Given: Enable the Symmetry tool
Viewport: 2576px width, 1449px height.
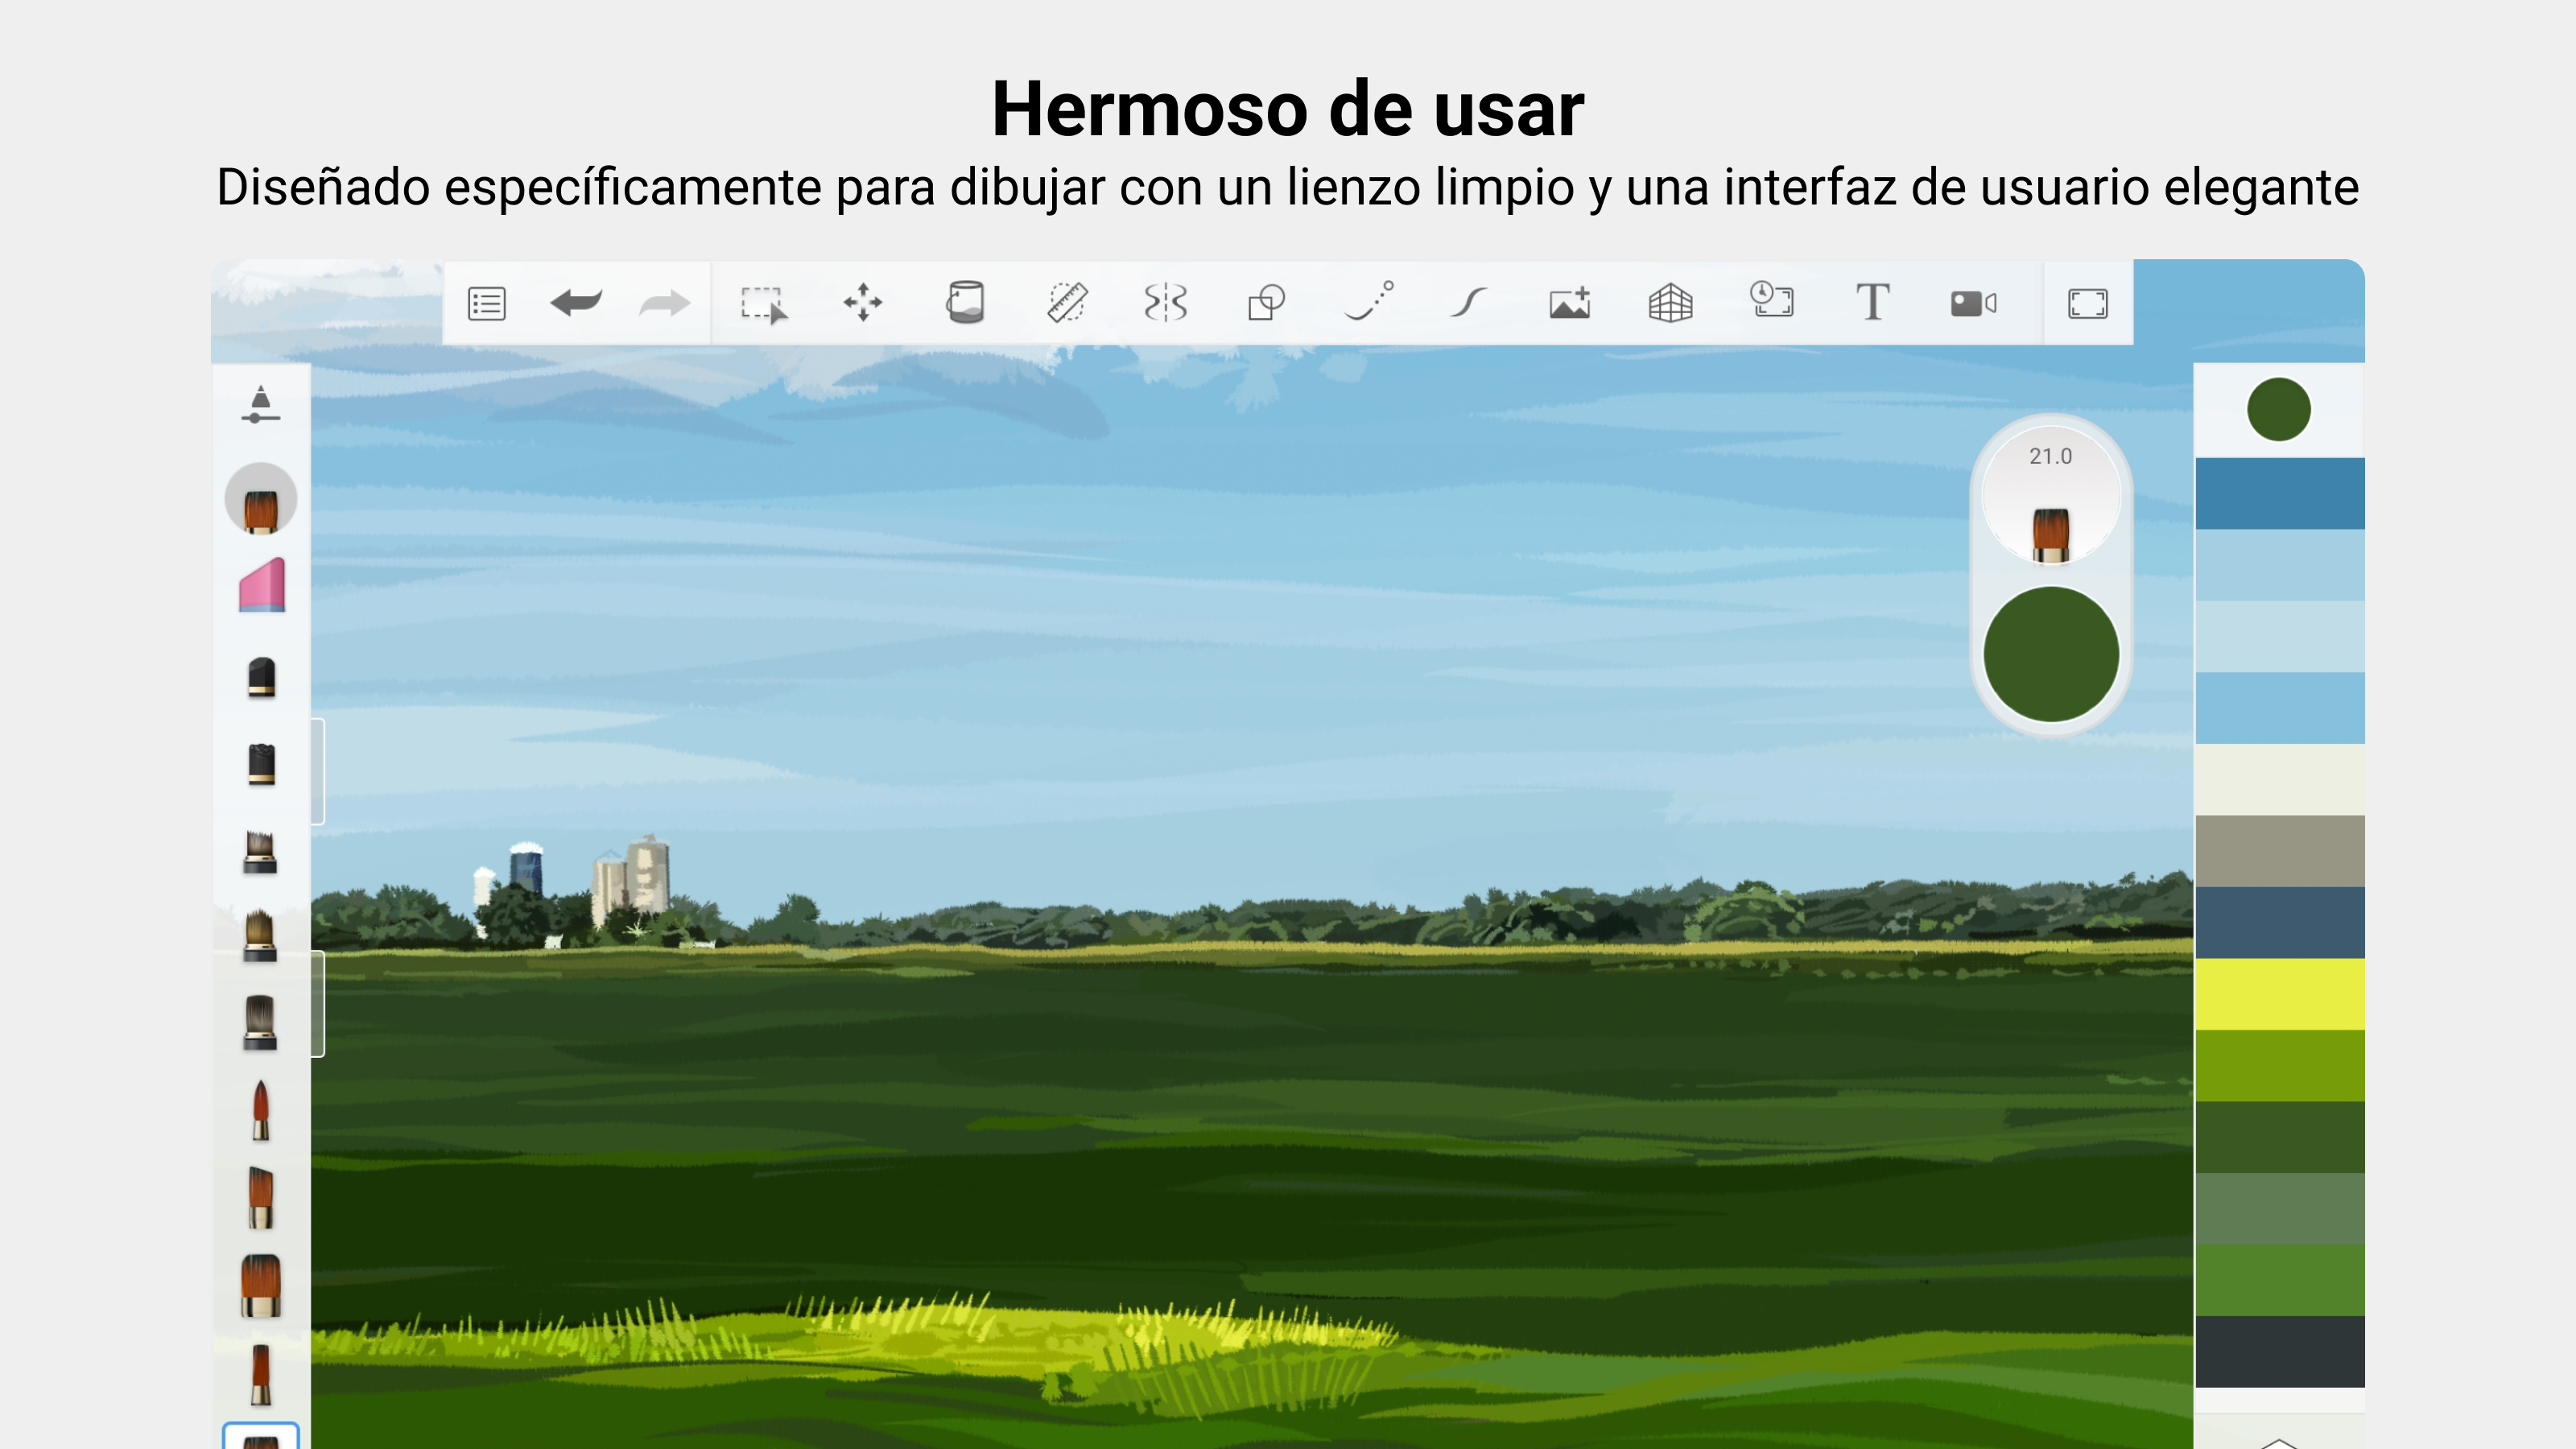Looking at the screenshot, I should 1166,302.
